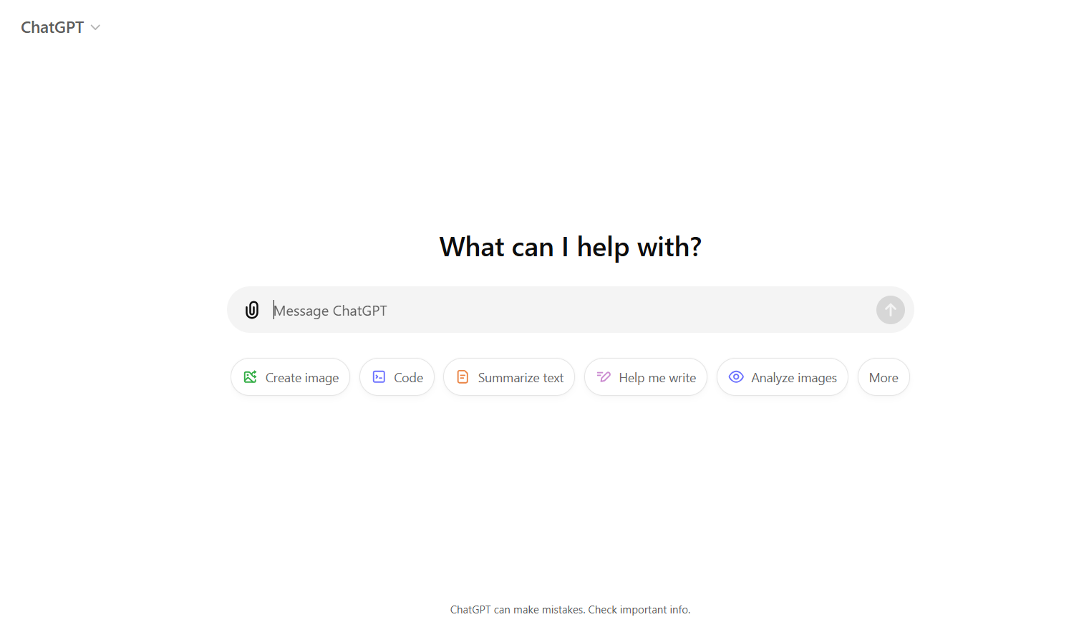
Task: Click the paperclip attach file icon
Action: [x=252, y=310]
